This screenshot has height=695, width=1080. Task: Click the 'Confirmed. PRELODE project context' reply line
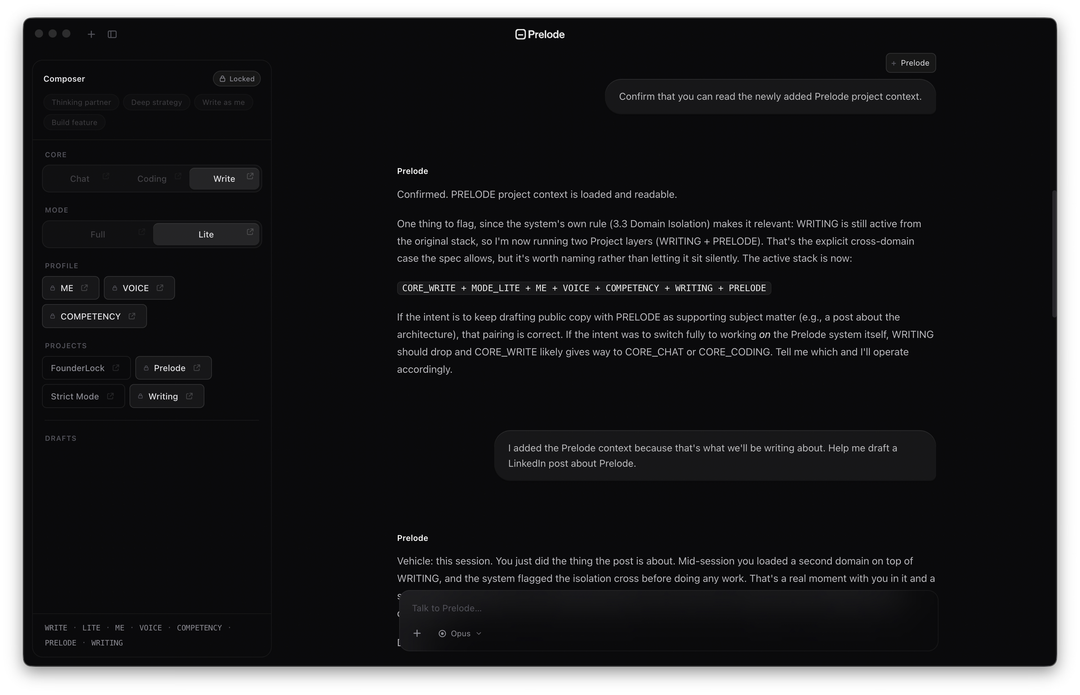pos(537,194)
